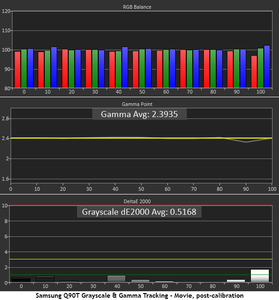This screenshot has width=279, height=300.
Task: Click the dark DeltaE bar at 10
Action: (x=45, y=279)
